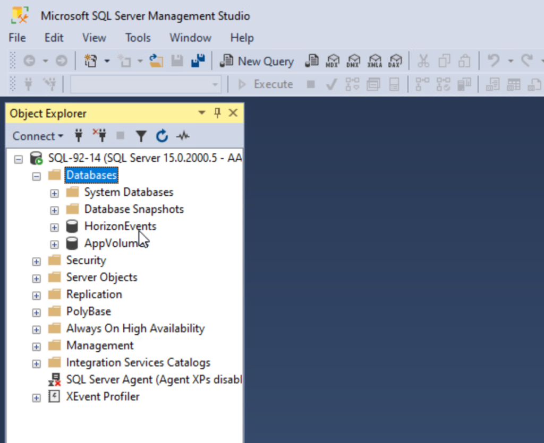Image resolution: width=544 pixels, height=443 pixels.
Task: Collapse the Databases folder node
Action: point(36,176)
